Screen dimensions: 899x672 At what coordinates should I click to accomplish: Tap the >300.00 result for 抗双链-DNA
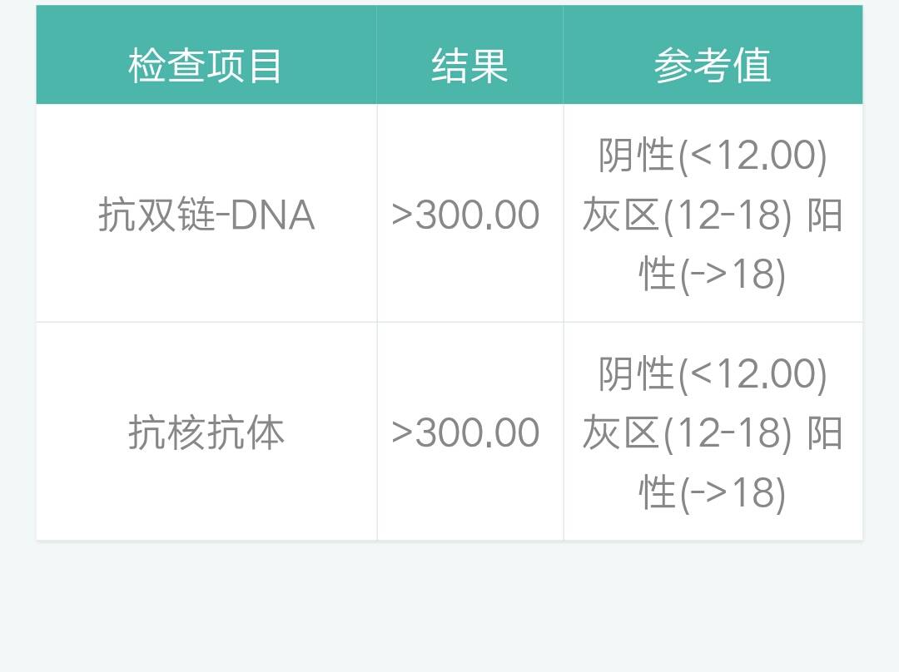tap(465, 215)
